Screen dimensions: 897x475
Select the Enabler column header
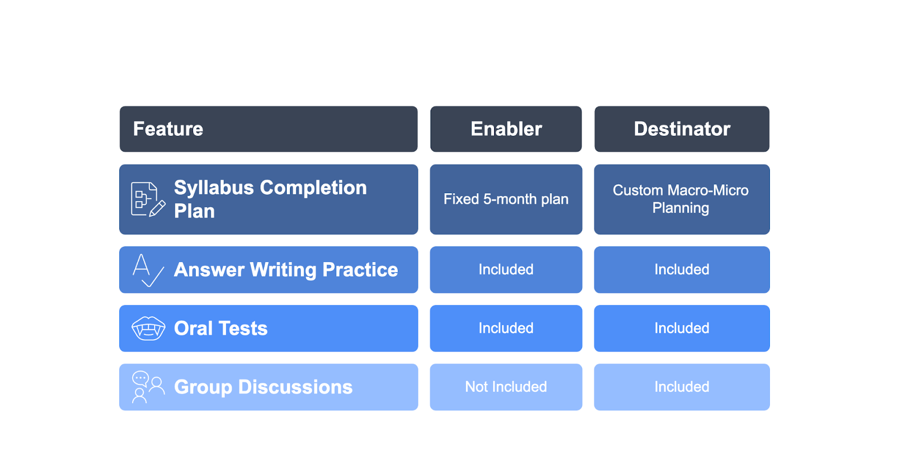pyautogui.click(x=506, y=129)
